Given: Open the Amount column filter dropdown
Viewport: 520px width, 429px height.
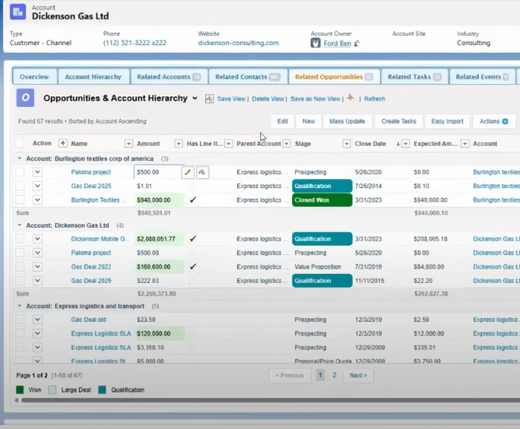Looking at the screenshot, I should [178, 143].
